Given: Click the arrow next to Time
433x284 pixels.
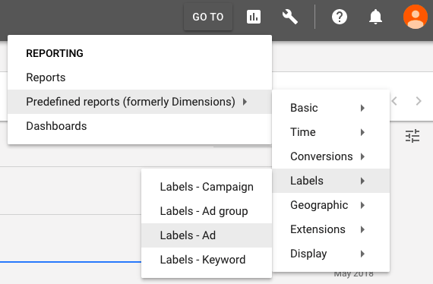Looking at the screenshot, I should coord(362,132).
